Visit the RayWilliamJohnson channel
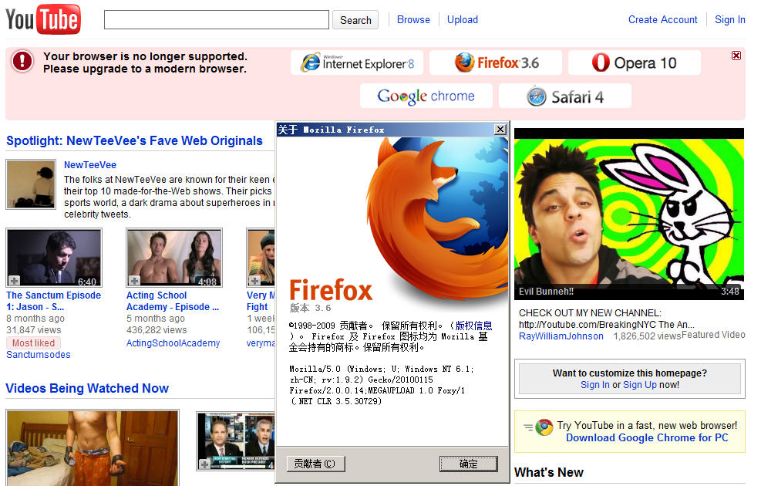Screen dimensions: 761x486 tap(561, 336)
